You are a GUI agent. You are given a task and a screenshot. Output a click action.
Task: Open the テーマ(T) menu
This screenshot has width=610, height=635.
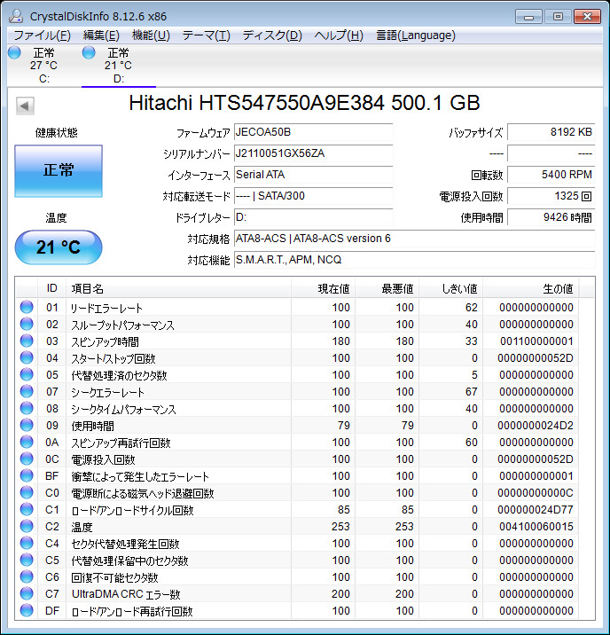click(x=206, y=35)
